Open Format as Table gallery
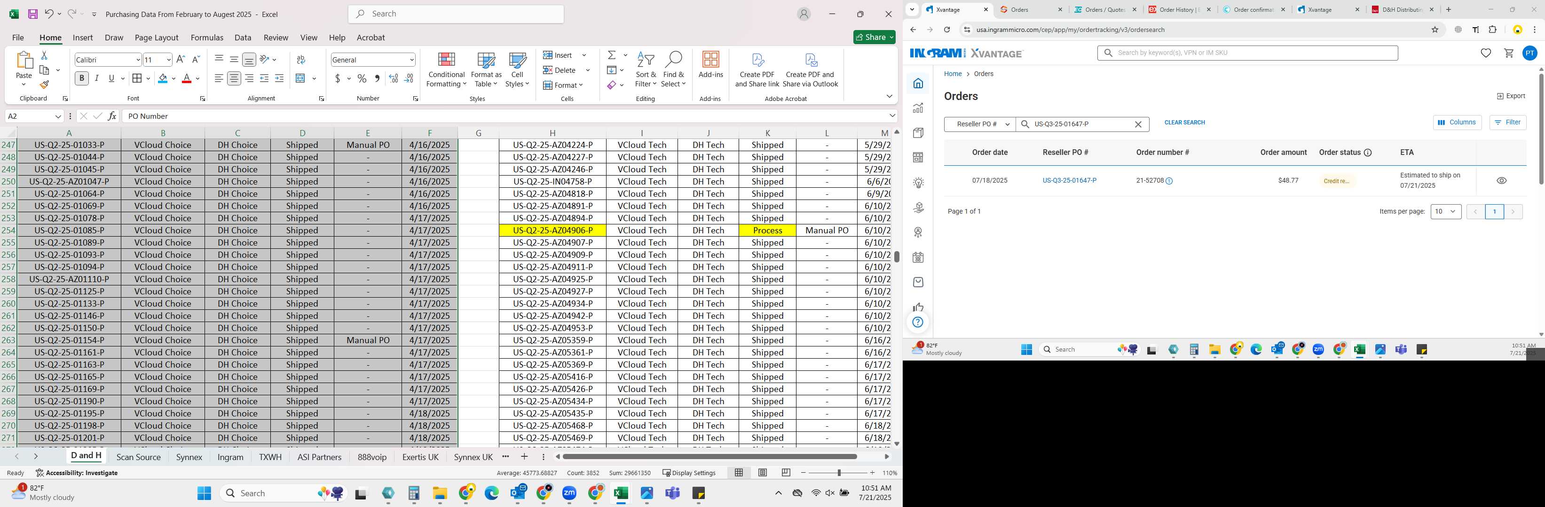 coord(486,69)
